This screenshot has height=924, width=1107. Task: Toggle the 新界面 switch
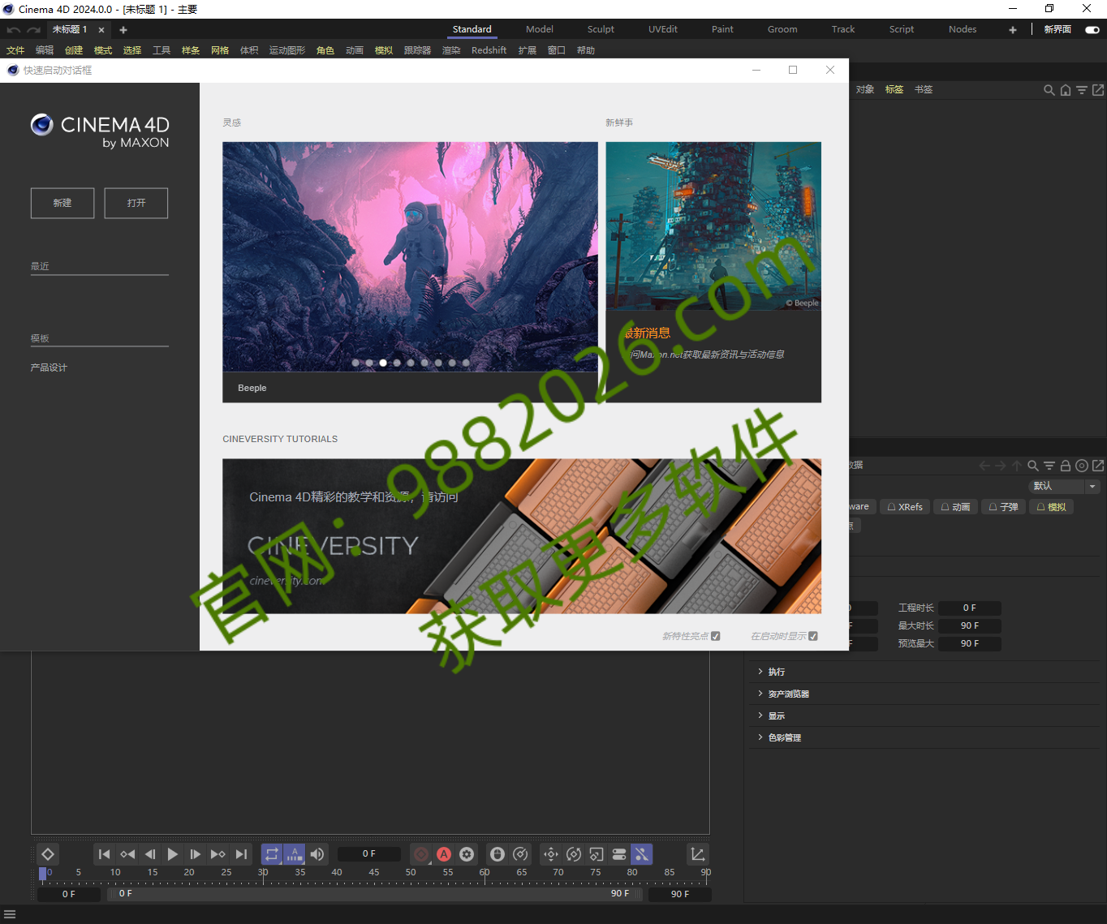point(1092,30)
